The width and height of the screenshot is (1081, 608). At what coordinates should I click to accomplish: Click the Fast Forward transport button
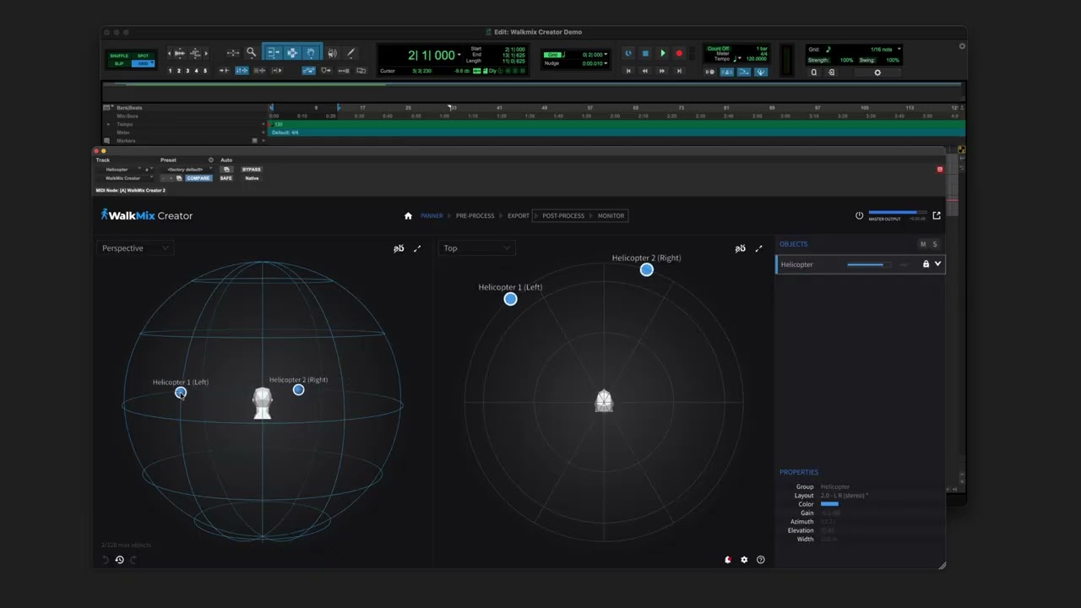tap(662, 71)
